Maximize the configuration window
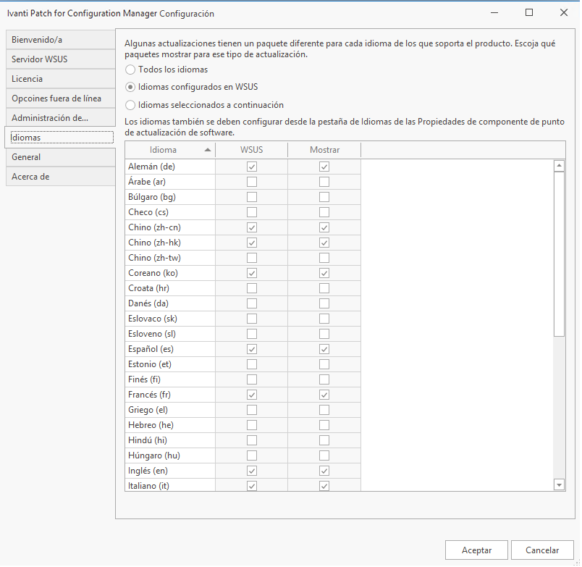 click(529, 13)
